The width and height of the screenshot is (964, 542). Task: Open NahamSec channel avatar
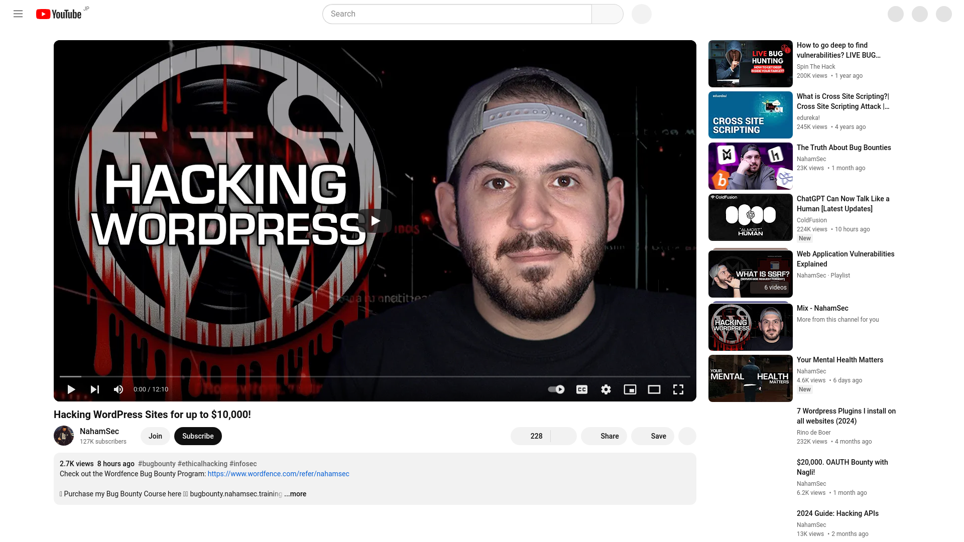[64, 436]
